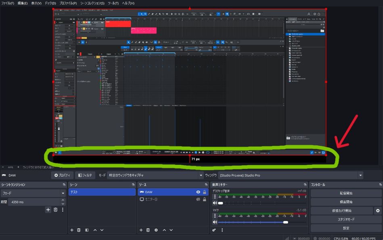The image size is (383, 240).
Task: Open virtual camera settings gear icon
Action: 378,211
